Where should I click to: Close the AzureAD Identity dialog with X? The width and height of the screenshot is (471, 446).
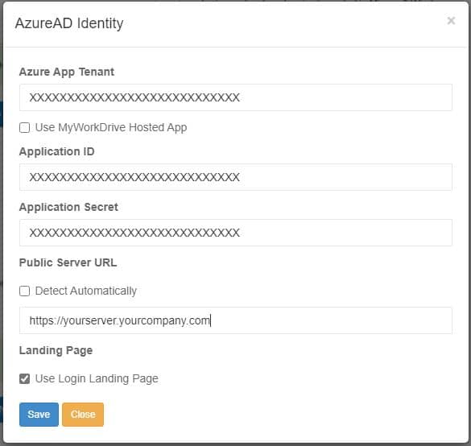[451, 21]
